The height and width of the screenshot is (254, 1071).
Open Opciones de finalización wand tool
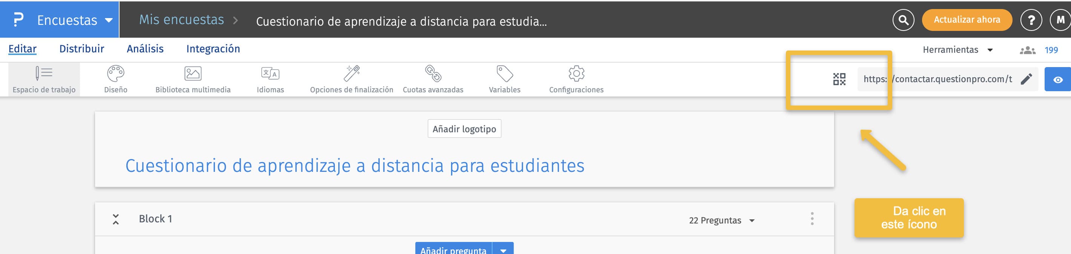[x=351, y=80]
